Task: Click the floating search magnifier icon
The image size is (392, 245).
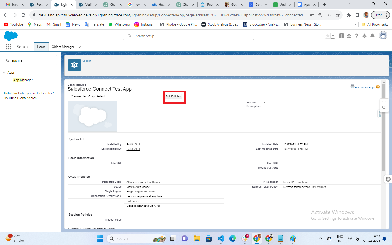Action: (x=384, y=108)
